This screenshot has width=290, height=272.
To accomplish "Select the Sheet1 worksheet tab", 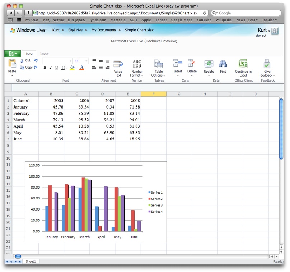I will tap(31, 262).
